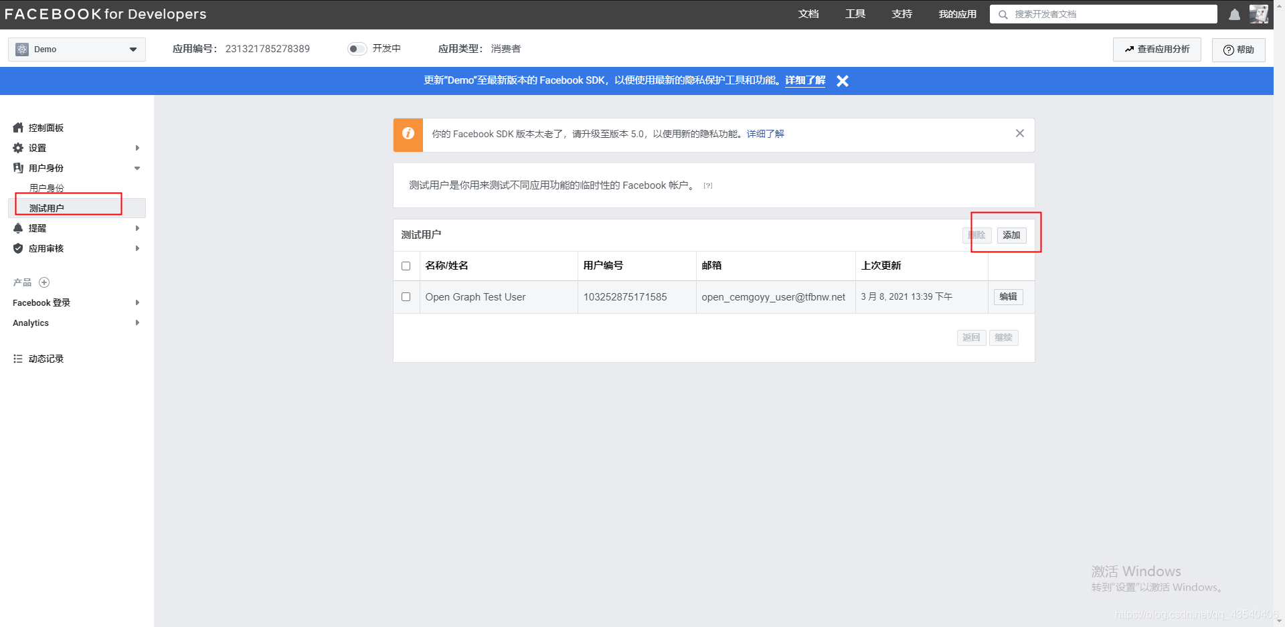Click the dashboard home icon
The image size is (1285, 627).
click(18, 127)
